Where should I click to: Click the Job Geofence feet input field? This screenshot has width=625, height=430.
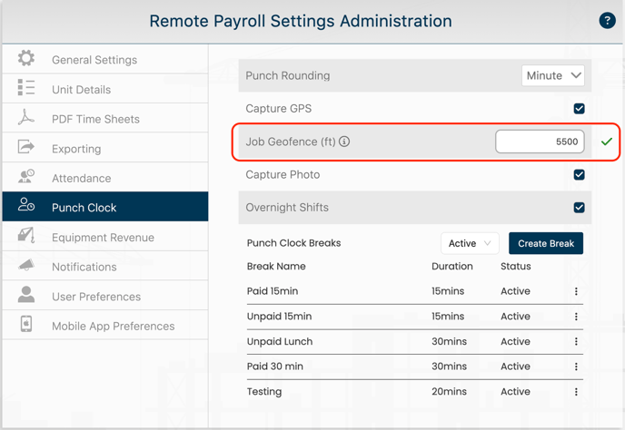pos(540,142)
